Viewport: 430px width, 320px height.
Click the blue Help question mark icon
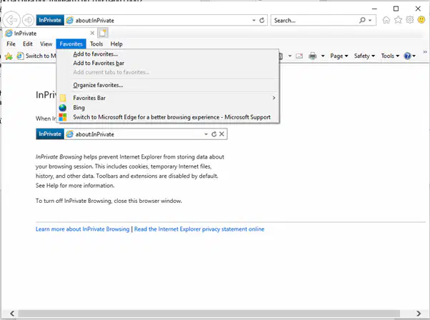pyautogui.click(x=408, y=56)
